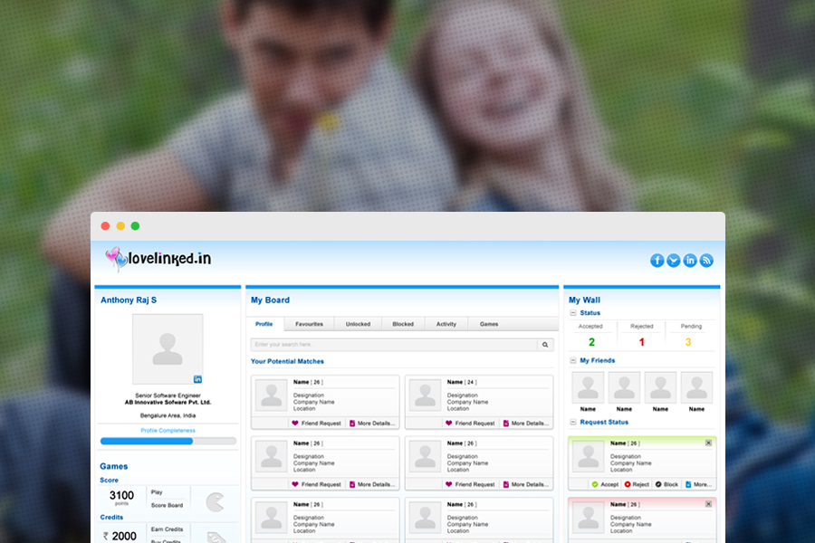Send Friend Request to Name [ 24 ]
Image resolution: width=815 pixels, height=543 pixels.
[x=470, y=423]
